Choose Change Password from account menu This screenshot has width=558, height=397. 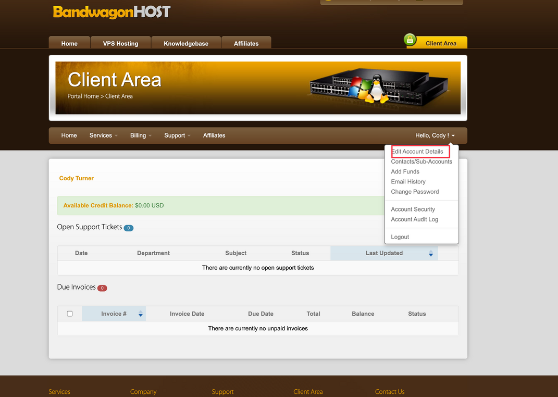point(415,192)
